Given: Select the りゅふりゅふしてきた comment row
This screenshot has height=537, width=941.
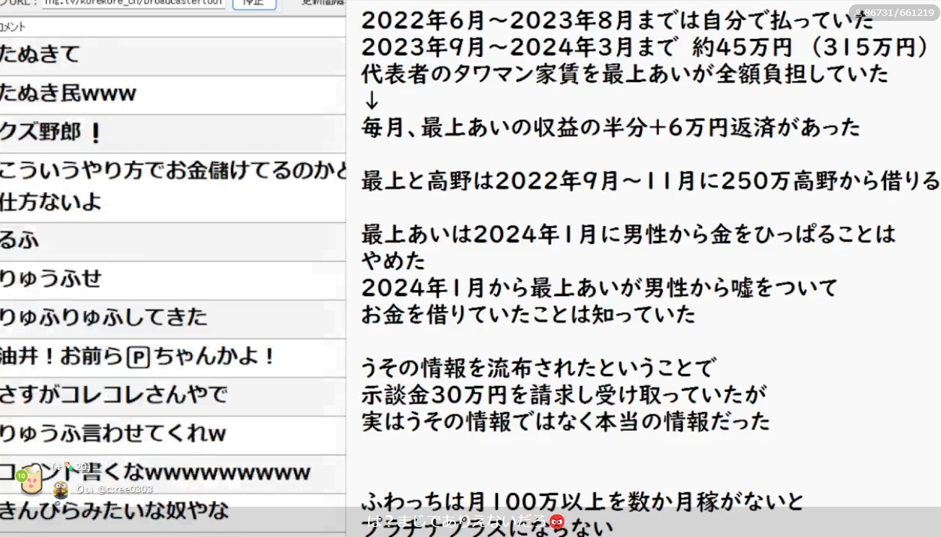Looking at the screenshot, I should tap(172, 318).
